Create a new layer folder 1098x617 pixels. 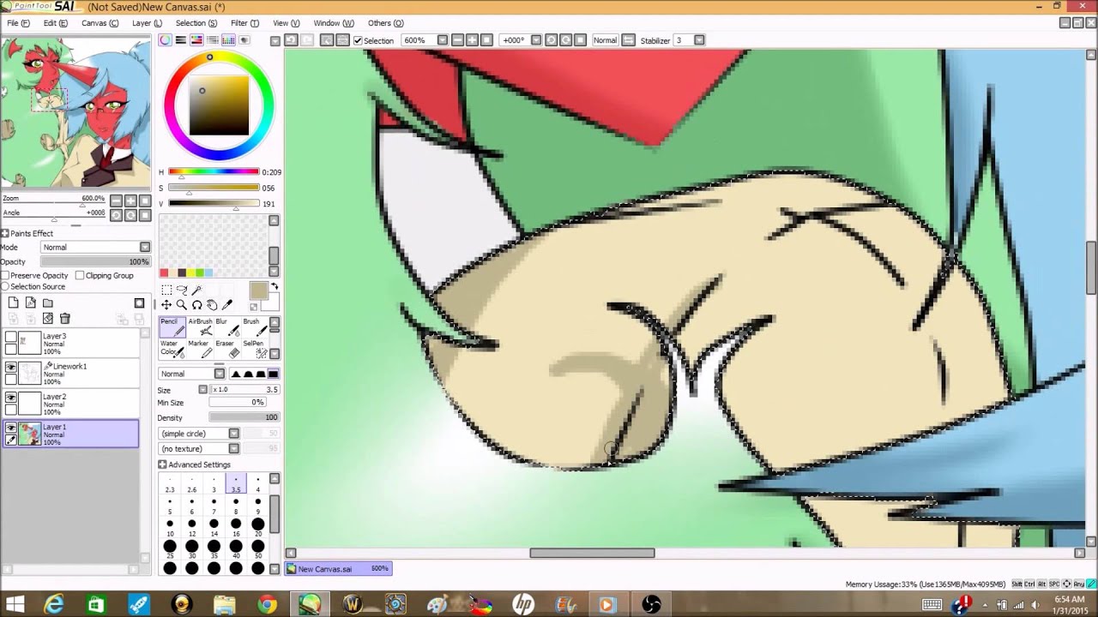click(x=47, y=303)
